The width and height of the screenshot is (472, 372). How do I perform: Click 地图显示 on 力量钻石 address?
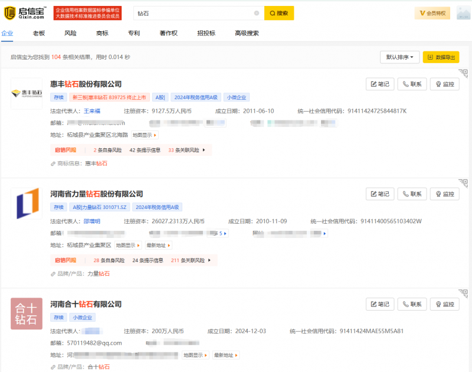point(128,246)
